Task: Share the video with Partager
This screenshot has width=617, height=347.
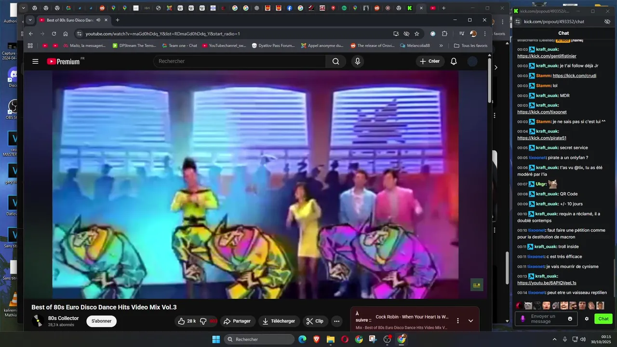Action: point(237,321)
